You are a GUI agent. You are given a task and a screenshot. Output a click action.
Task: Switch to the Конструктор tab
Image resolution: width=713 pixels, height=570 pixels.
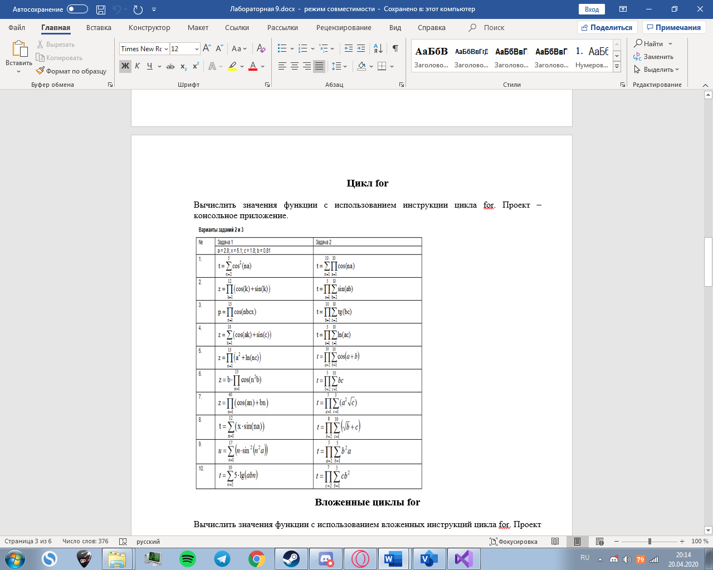coord(149,27)
